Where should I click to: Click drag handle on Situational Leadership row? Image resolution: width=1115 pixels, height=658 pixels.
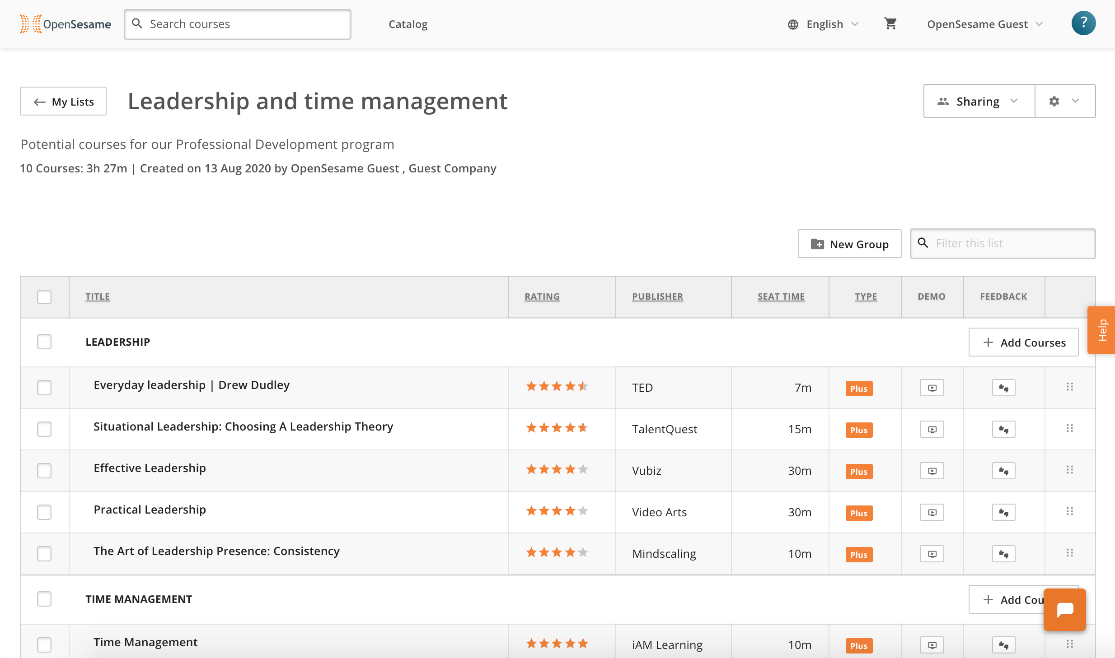(x=1070, y=428)
